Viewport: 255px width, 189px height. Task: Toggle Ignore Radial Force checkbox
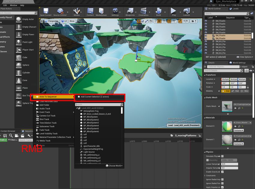coord(222,183)
